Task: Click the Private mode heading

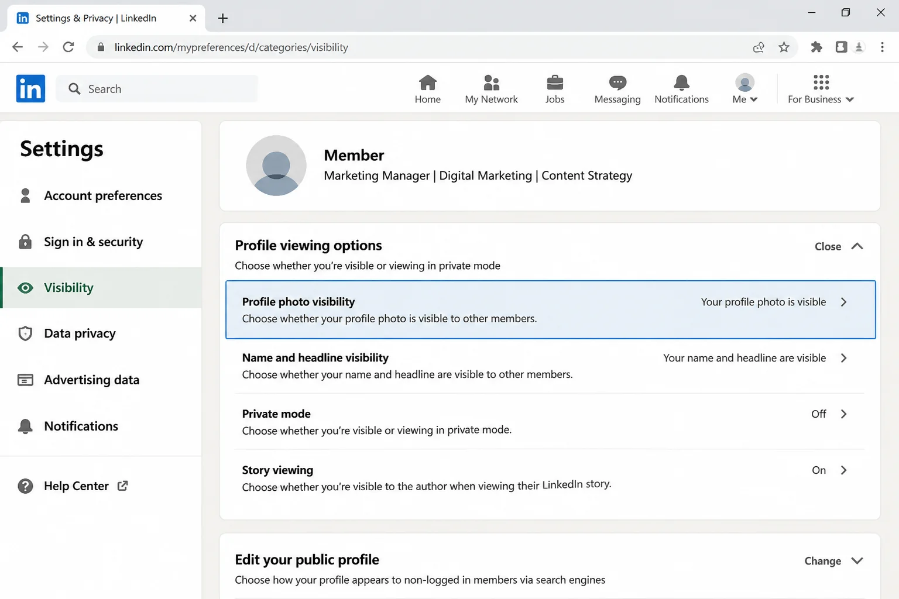Action: point(276,414)
